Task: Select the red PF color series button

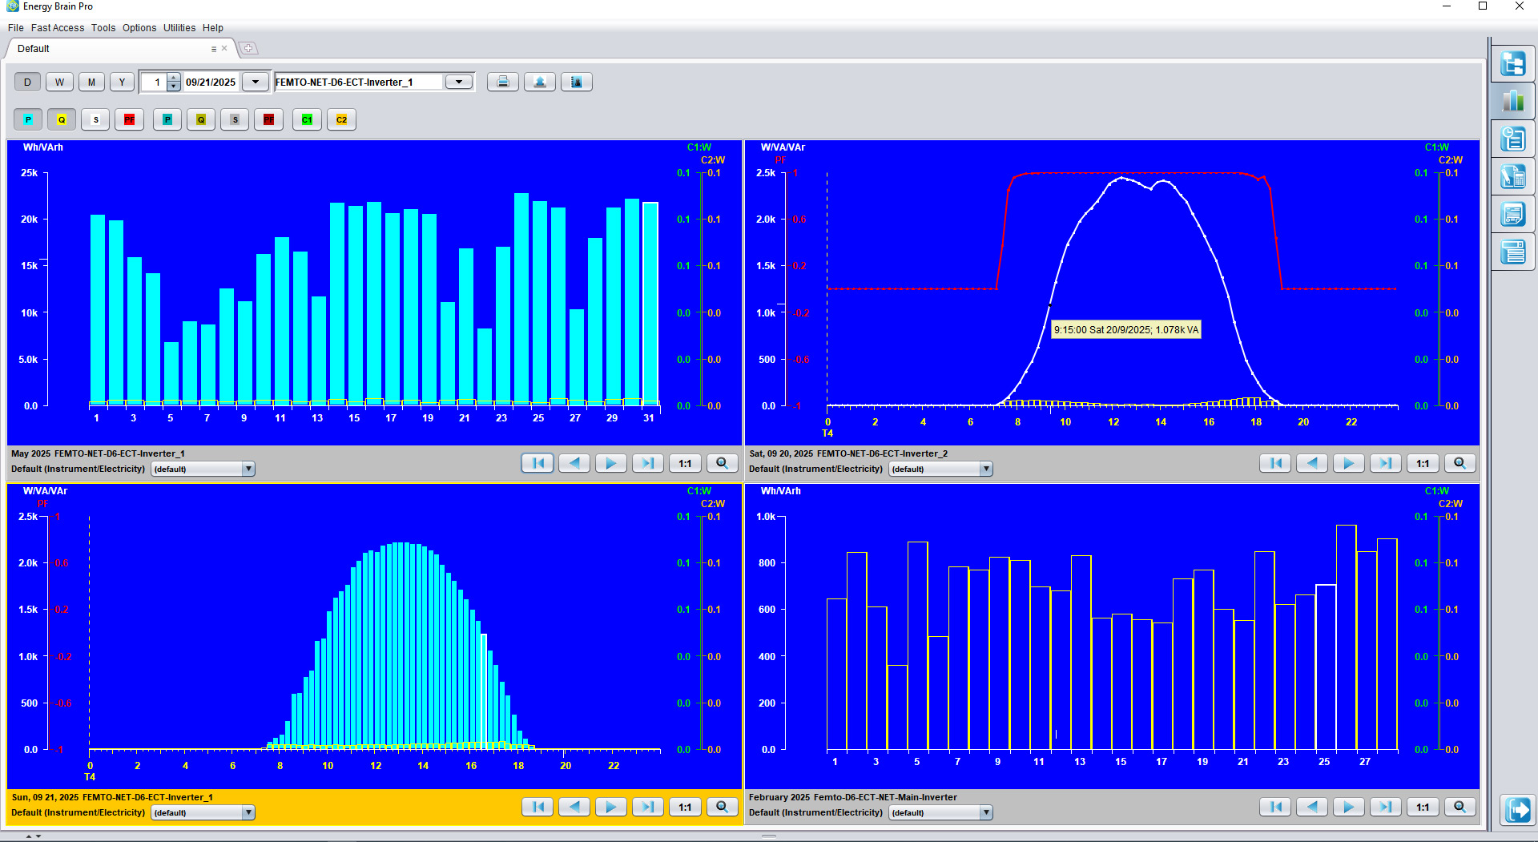Action: [x=129, y=119]
